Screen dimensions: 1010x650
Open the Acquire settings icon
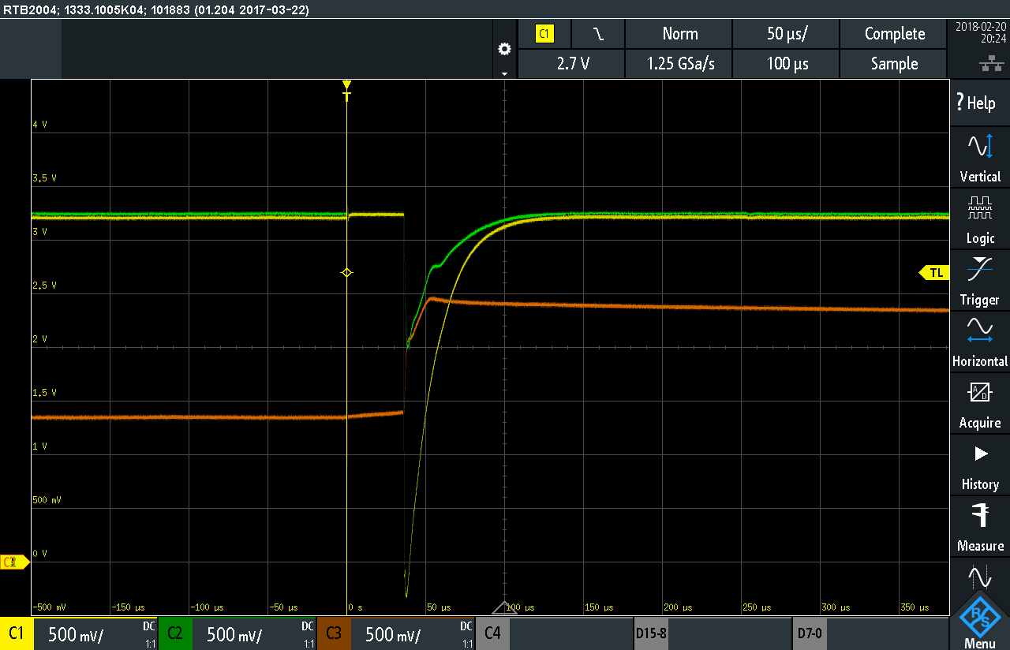[979, 393]
